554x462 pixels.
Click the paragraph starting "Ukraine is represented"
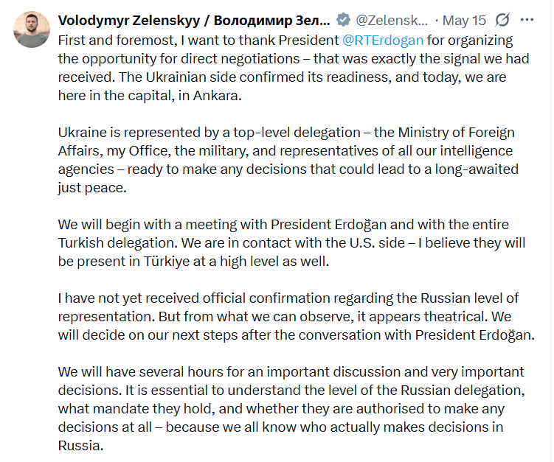coord(288,160)
